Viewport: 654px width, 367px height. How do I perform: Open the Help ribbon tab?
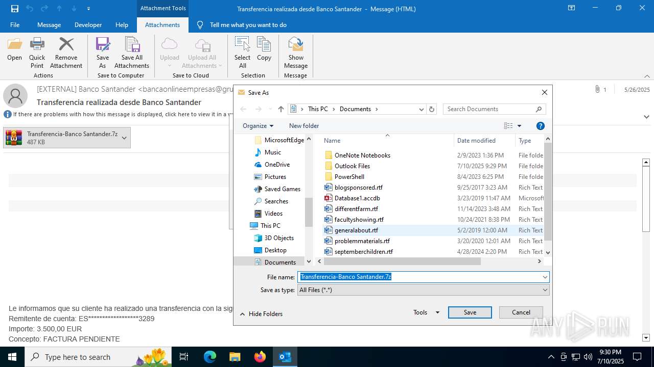coord(122,24)
